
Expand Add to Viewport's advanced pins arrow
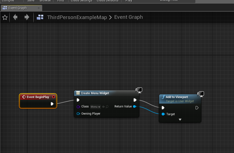click(x=180, y=120)
